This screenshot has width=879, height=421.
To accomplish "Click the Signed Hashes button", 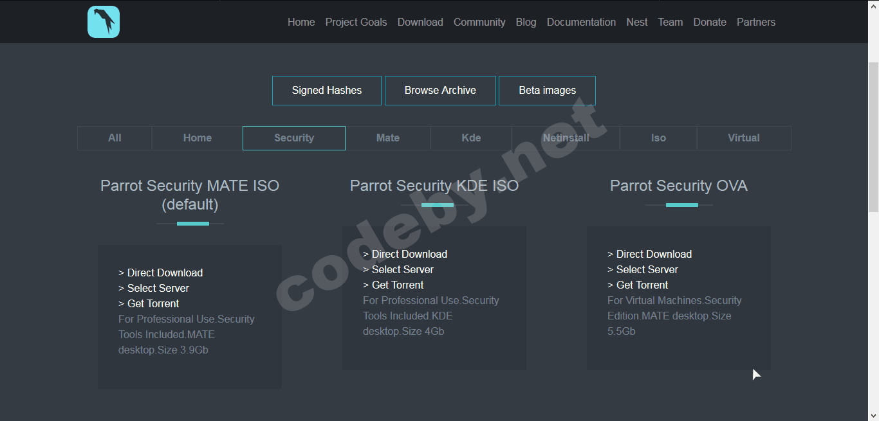I will [x=327, y=91].
